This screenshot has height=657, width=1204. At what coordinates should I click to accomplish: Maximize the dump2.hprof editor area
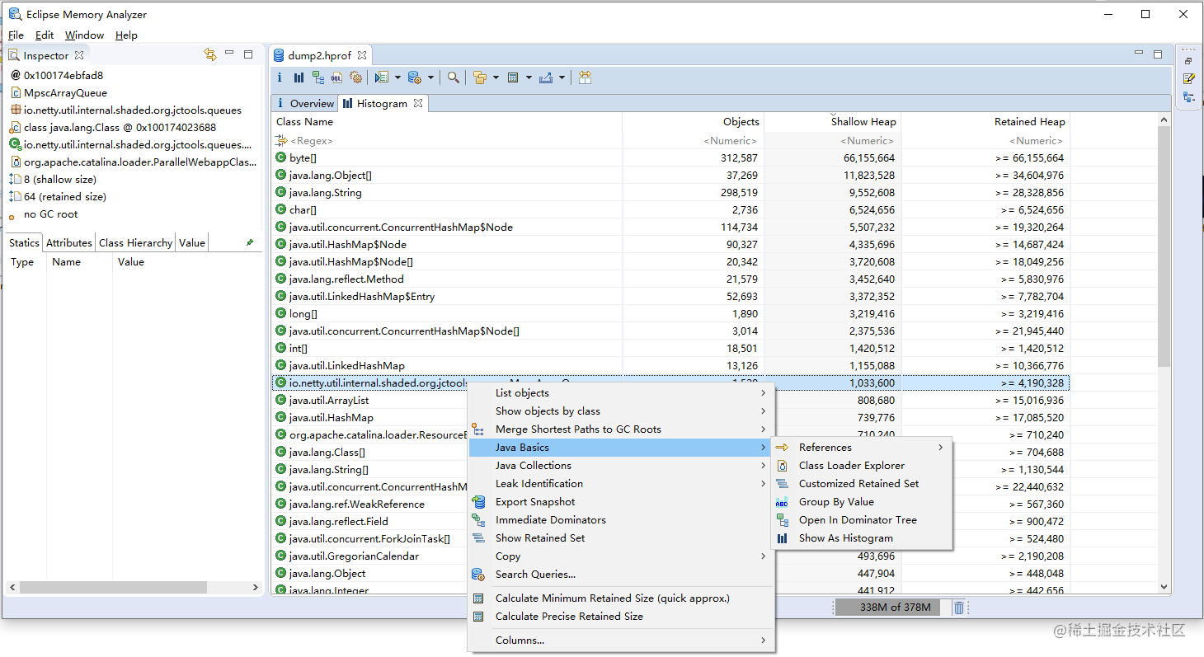pos(1158,54)
